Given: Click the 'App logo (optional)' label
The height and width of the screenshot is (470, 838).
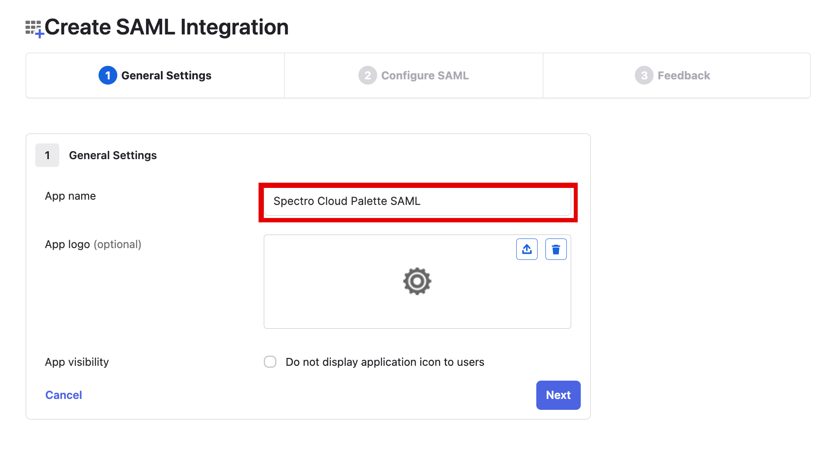Looking at the screenshot, I should [x=93, y=245].
